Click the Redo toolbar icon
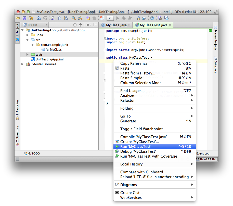 (x=45, y=18)
